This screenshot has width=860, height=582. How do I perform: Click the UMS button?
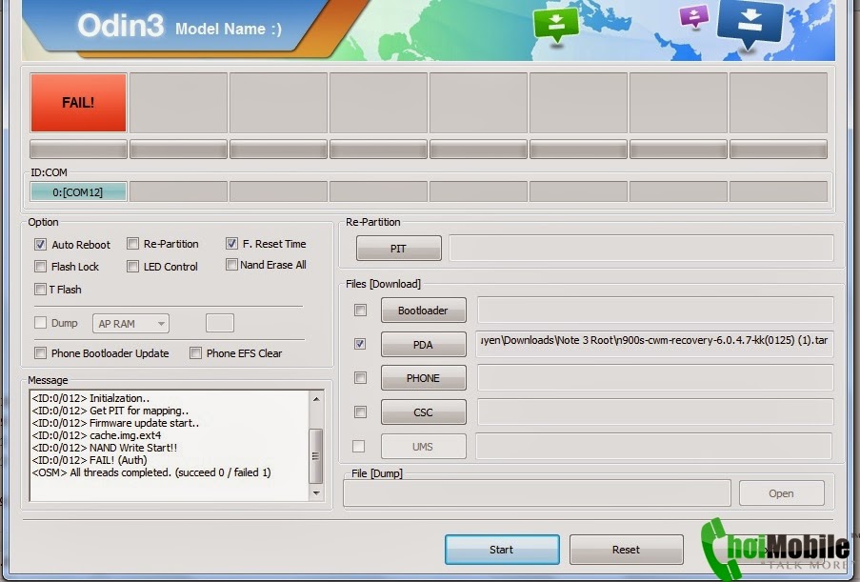click(x=424, y=447)
